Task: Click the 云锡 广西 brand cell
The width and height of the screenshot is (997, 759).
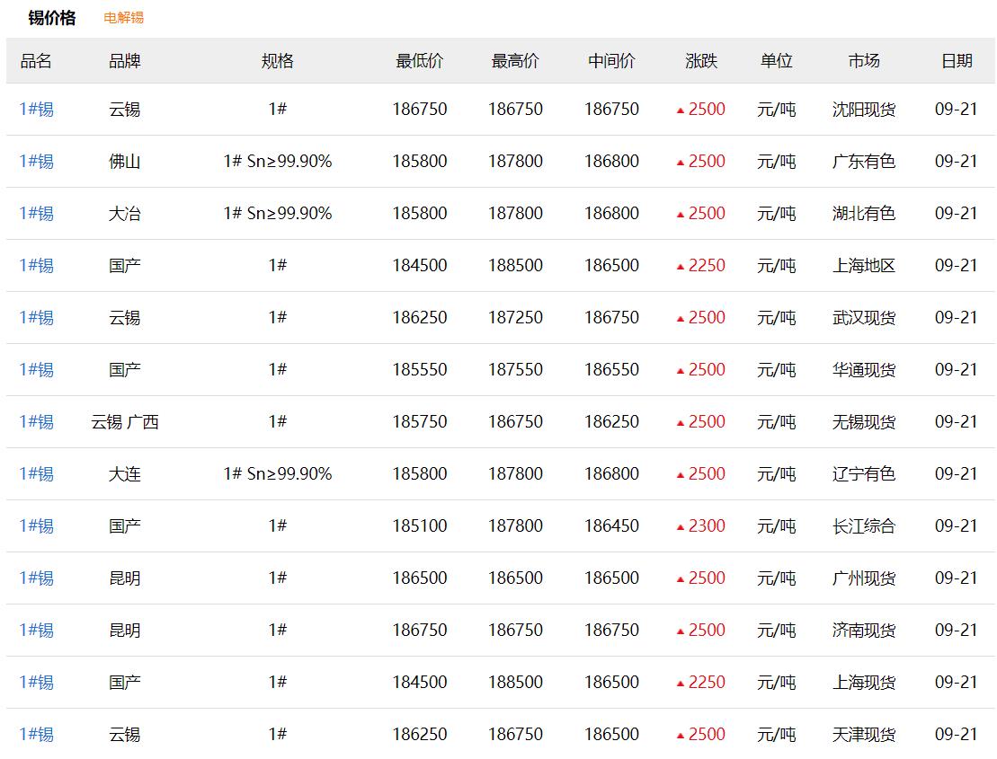Action: point(125,422)
